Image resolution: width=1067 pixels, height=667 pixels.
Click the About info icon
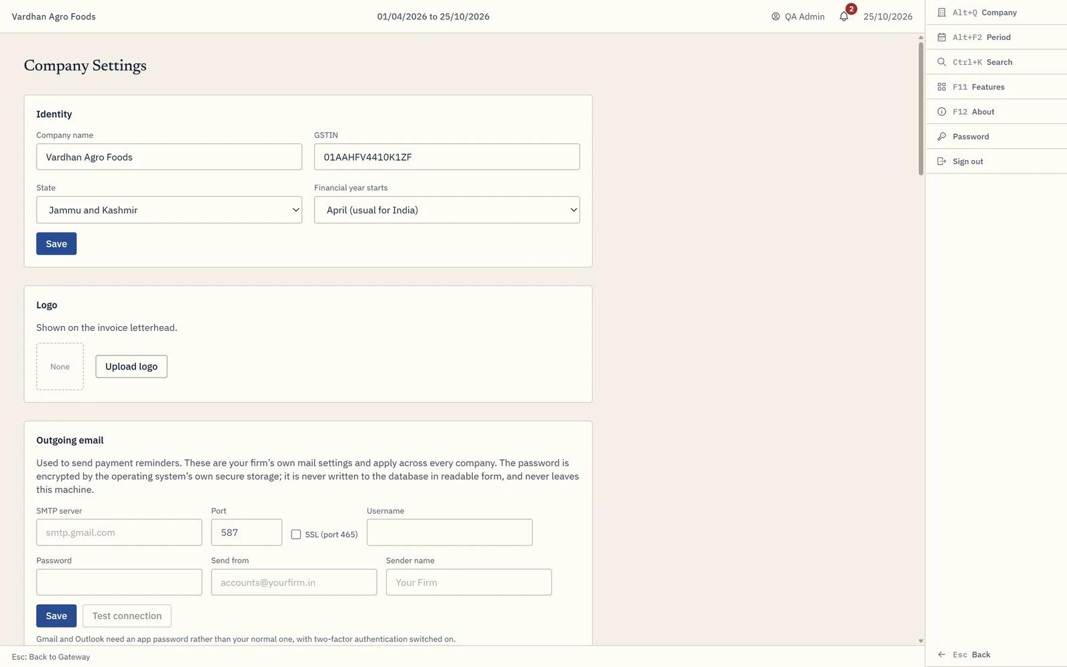[x=942, y=112]
